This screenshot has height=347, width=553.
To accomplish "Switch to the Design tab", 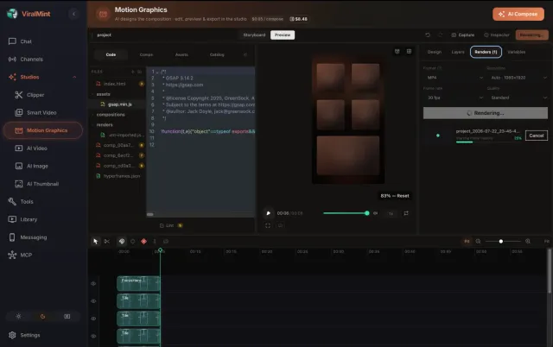I will pos(434,52).
